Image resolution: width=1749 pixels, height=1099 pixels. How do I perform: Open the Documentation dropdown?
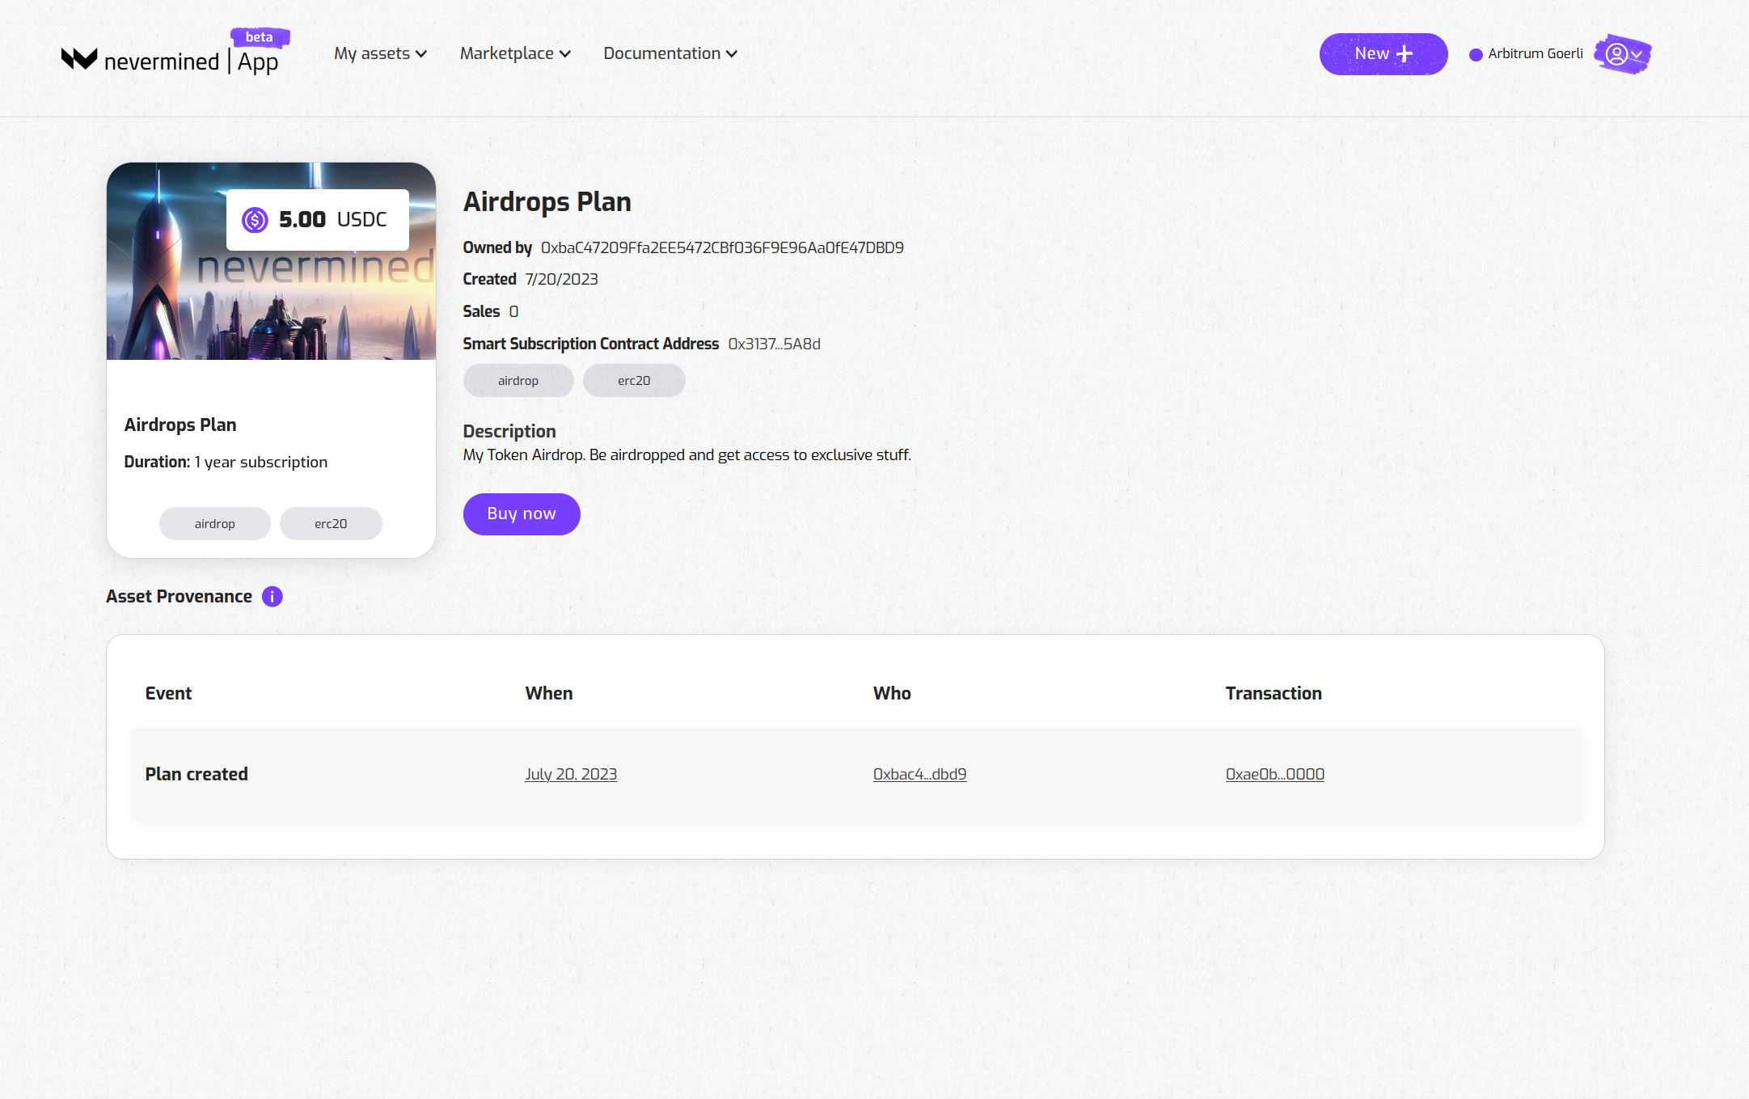(x=670, y=53)
